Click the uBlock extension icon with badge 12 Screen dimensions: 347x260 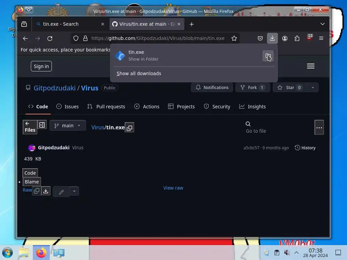coord(309,38)
